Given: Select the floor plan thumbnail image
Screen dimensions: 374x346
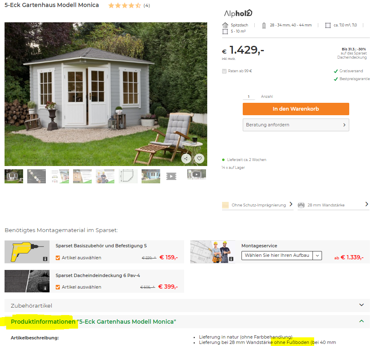Looking at the screenshot, I should [x=128, y=176].
